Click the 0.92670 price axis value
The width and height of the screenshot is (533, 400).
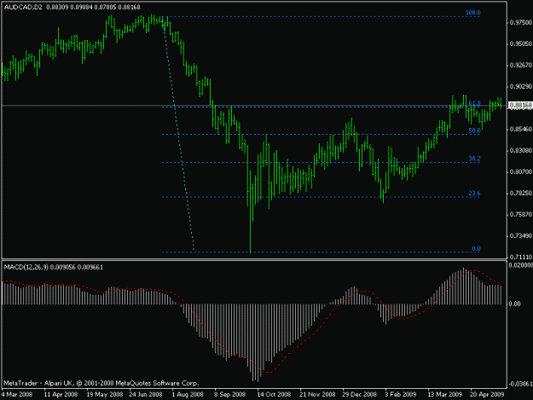521,66
